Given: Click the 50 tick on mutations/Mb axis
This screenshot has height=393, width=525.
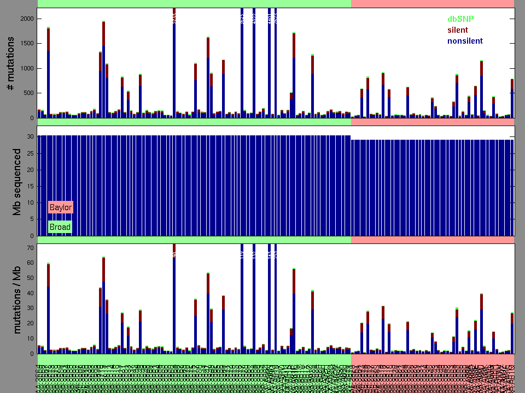Looking at the screenshot, I should [x=30, y=278].
